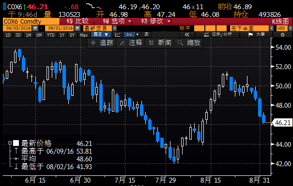Screen dimensions: 293x186
Task: Open chart style dropdown arrow beside candle icon
Action: pyautogui.click(x=138, y=35)
